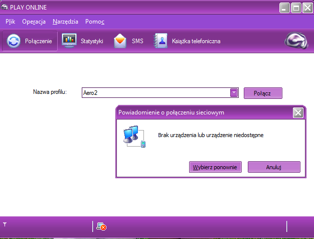The width and height of the screenshot is (314, 239).
Task: Click the Aero2 profile name field
Action: click(x=154, y=92)
